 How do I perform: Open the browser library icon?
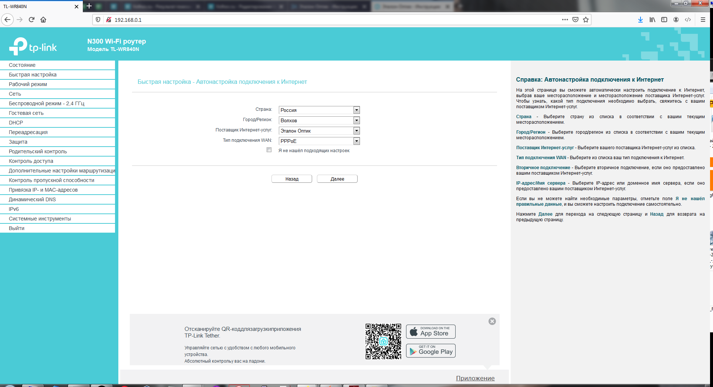652,20
